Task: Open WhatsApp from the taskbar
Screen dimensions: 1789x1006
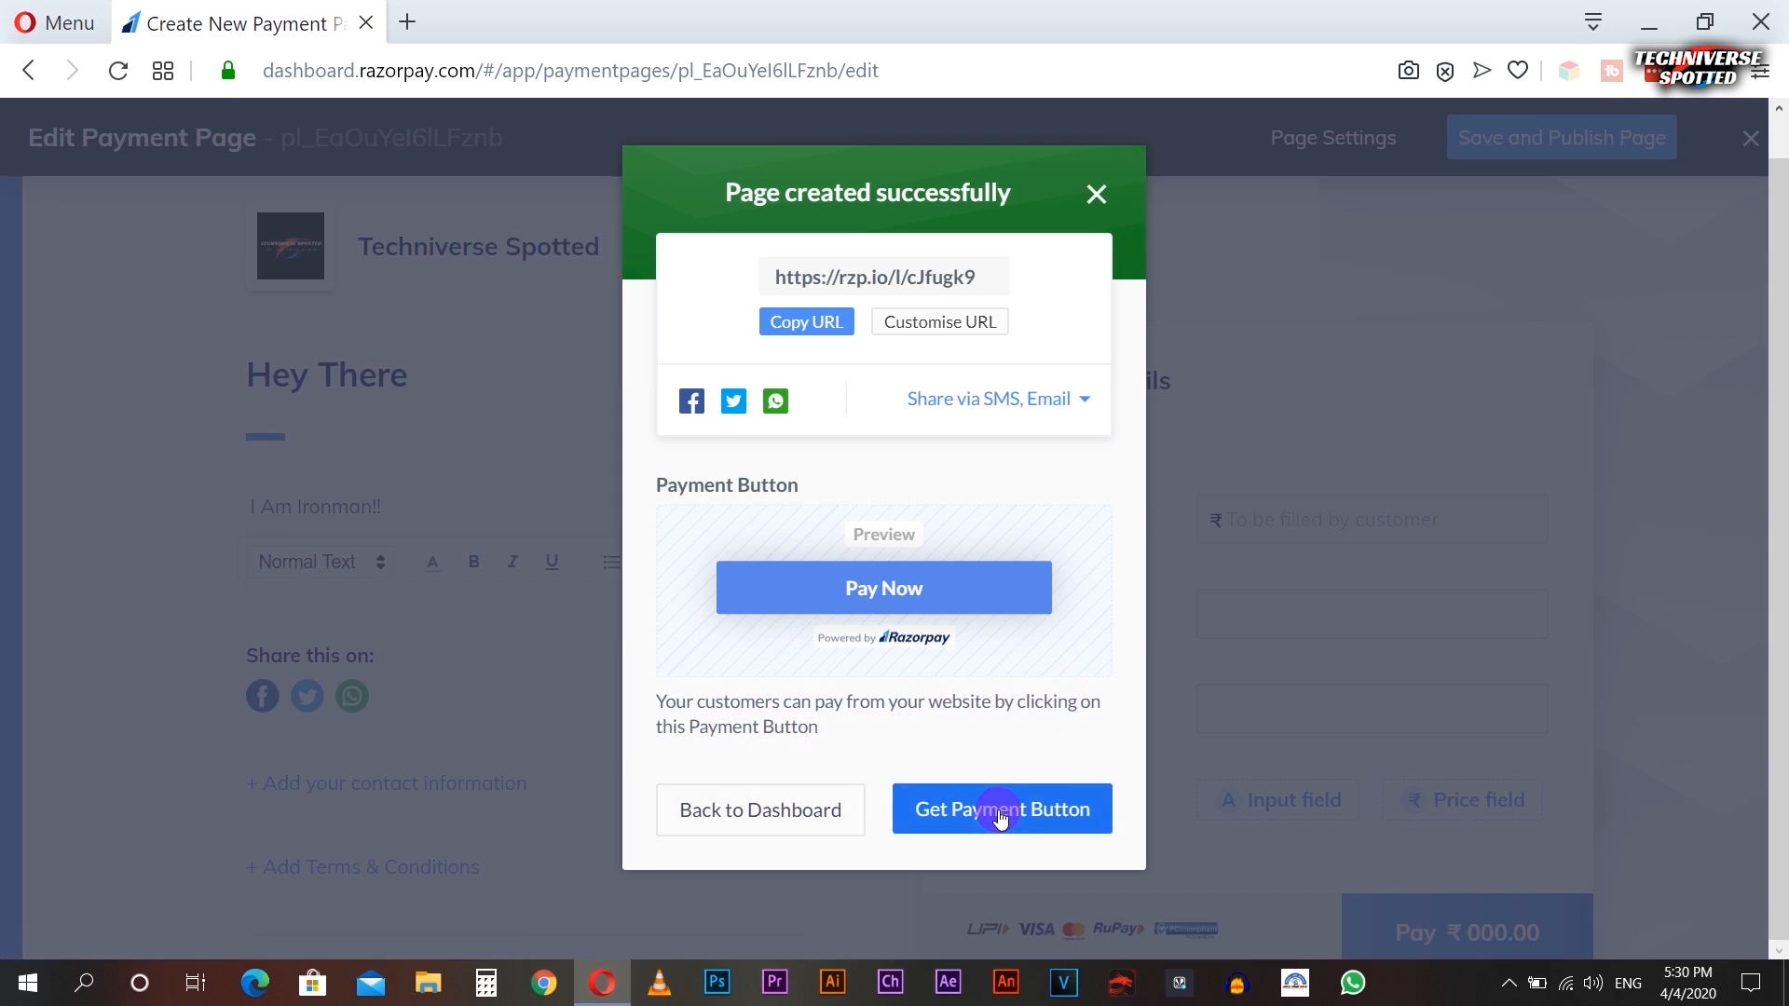Action: click(1353, 983)
